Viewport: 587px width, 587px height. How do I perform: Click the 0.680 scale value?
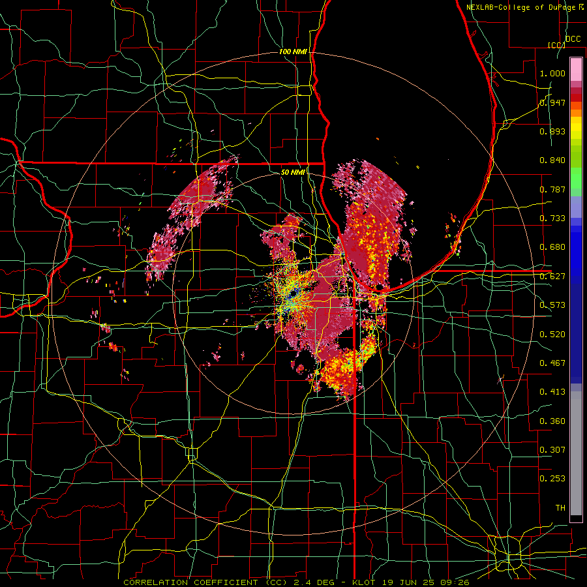[x=552, y=247]
